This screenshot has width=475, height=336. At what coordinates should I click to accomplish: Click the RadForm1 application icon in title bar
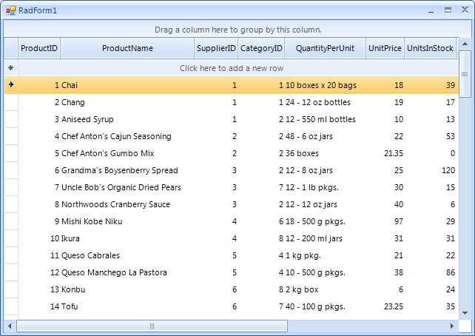[10, 10]
